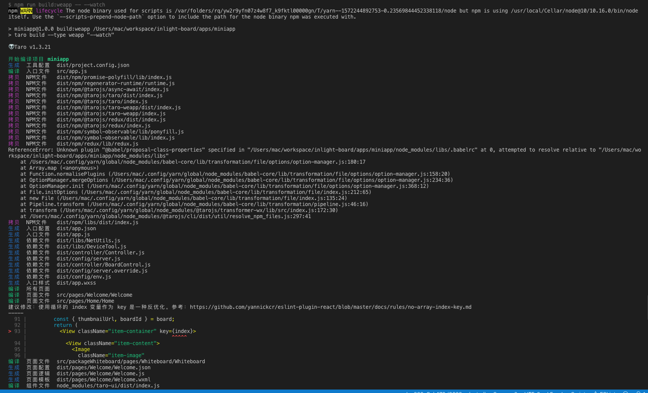The width and height of the screenshot is (648, 393).
Task: Click node_modules/taro-ui/dist/index.js
Action: point(108,386)
